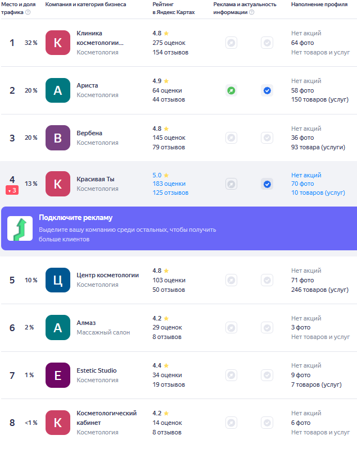
Task: Click Подключите рекламу banner heading
Action: [75, 218]
